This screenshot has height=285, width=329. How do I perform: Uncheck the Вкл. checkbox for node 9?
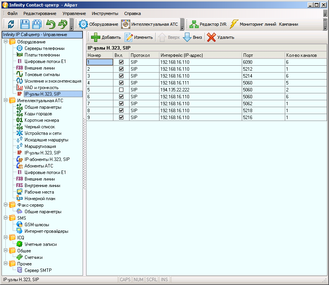(x=121, y=118)
